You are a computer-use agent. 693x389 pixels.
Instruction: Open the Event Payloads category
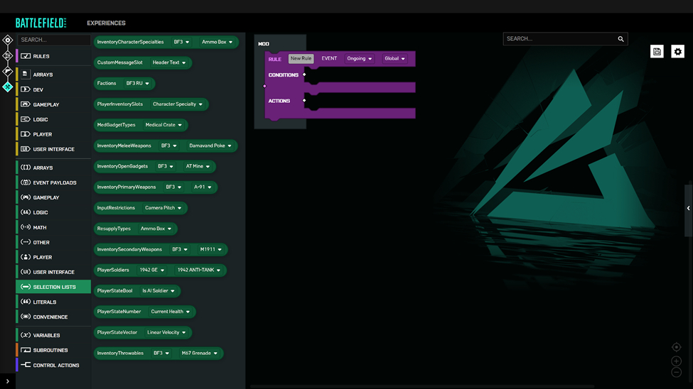(54, 183)
